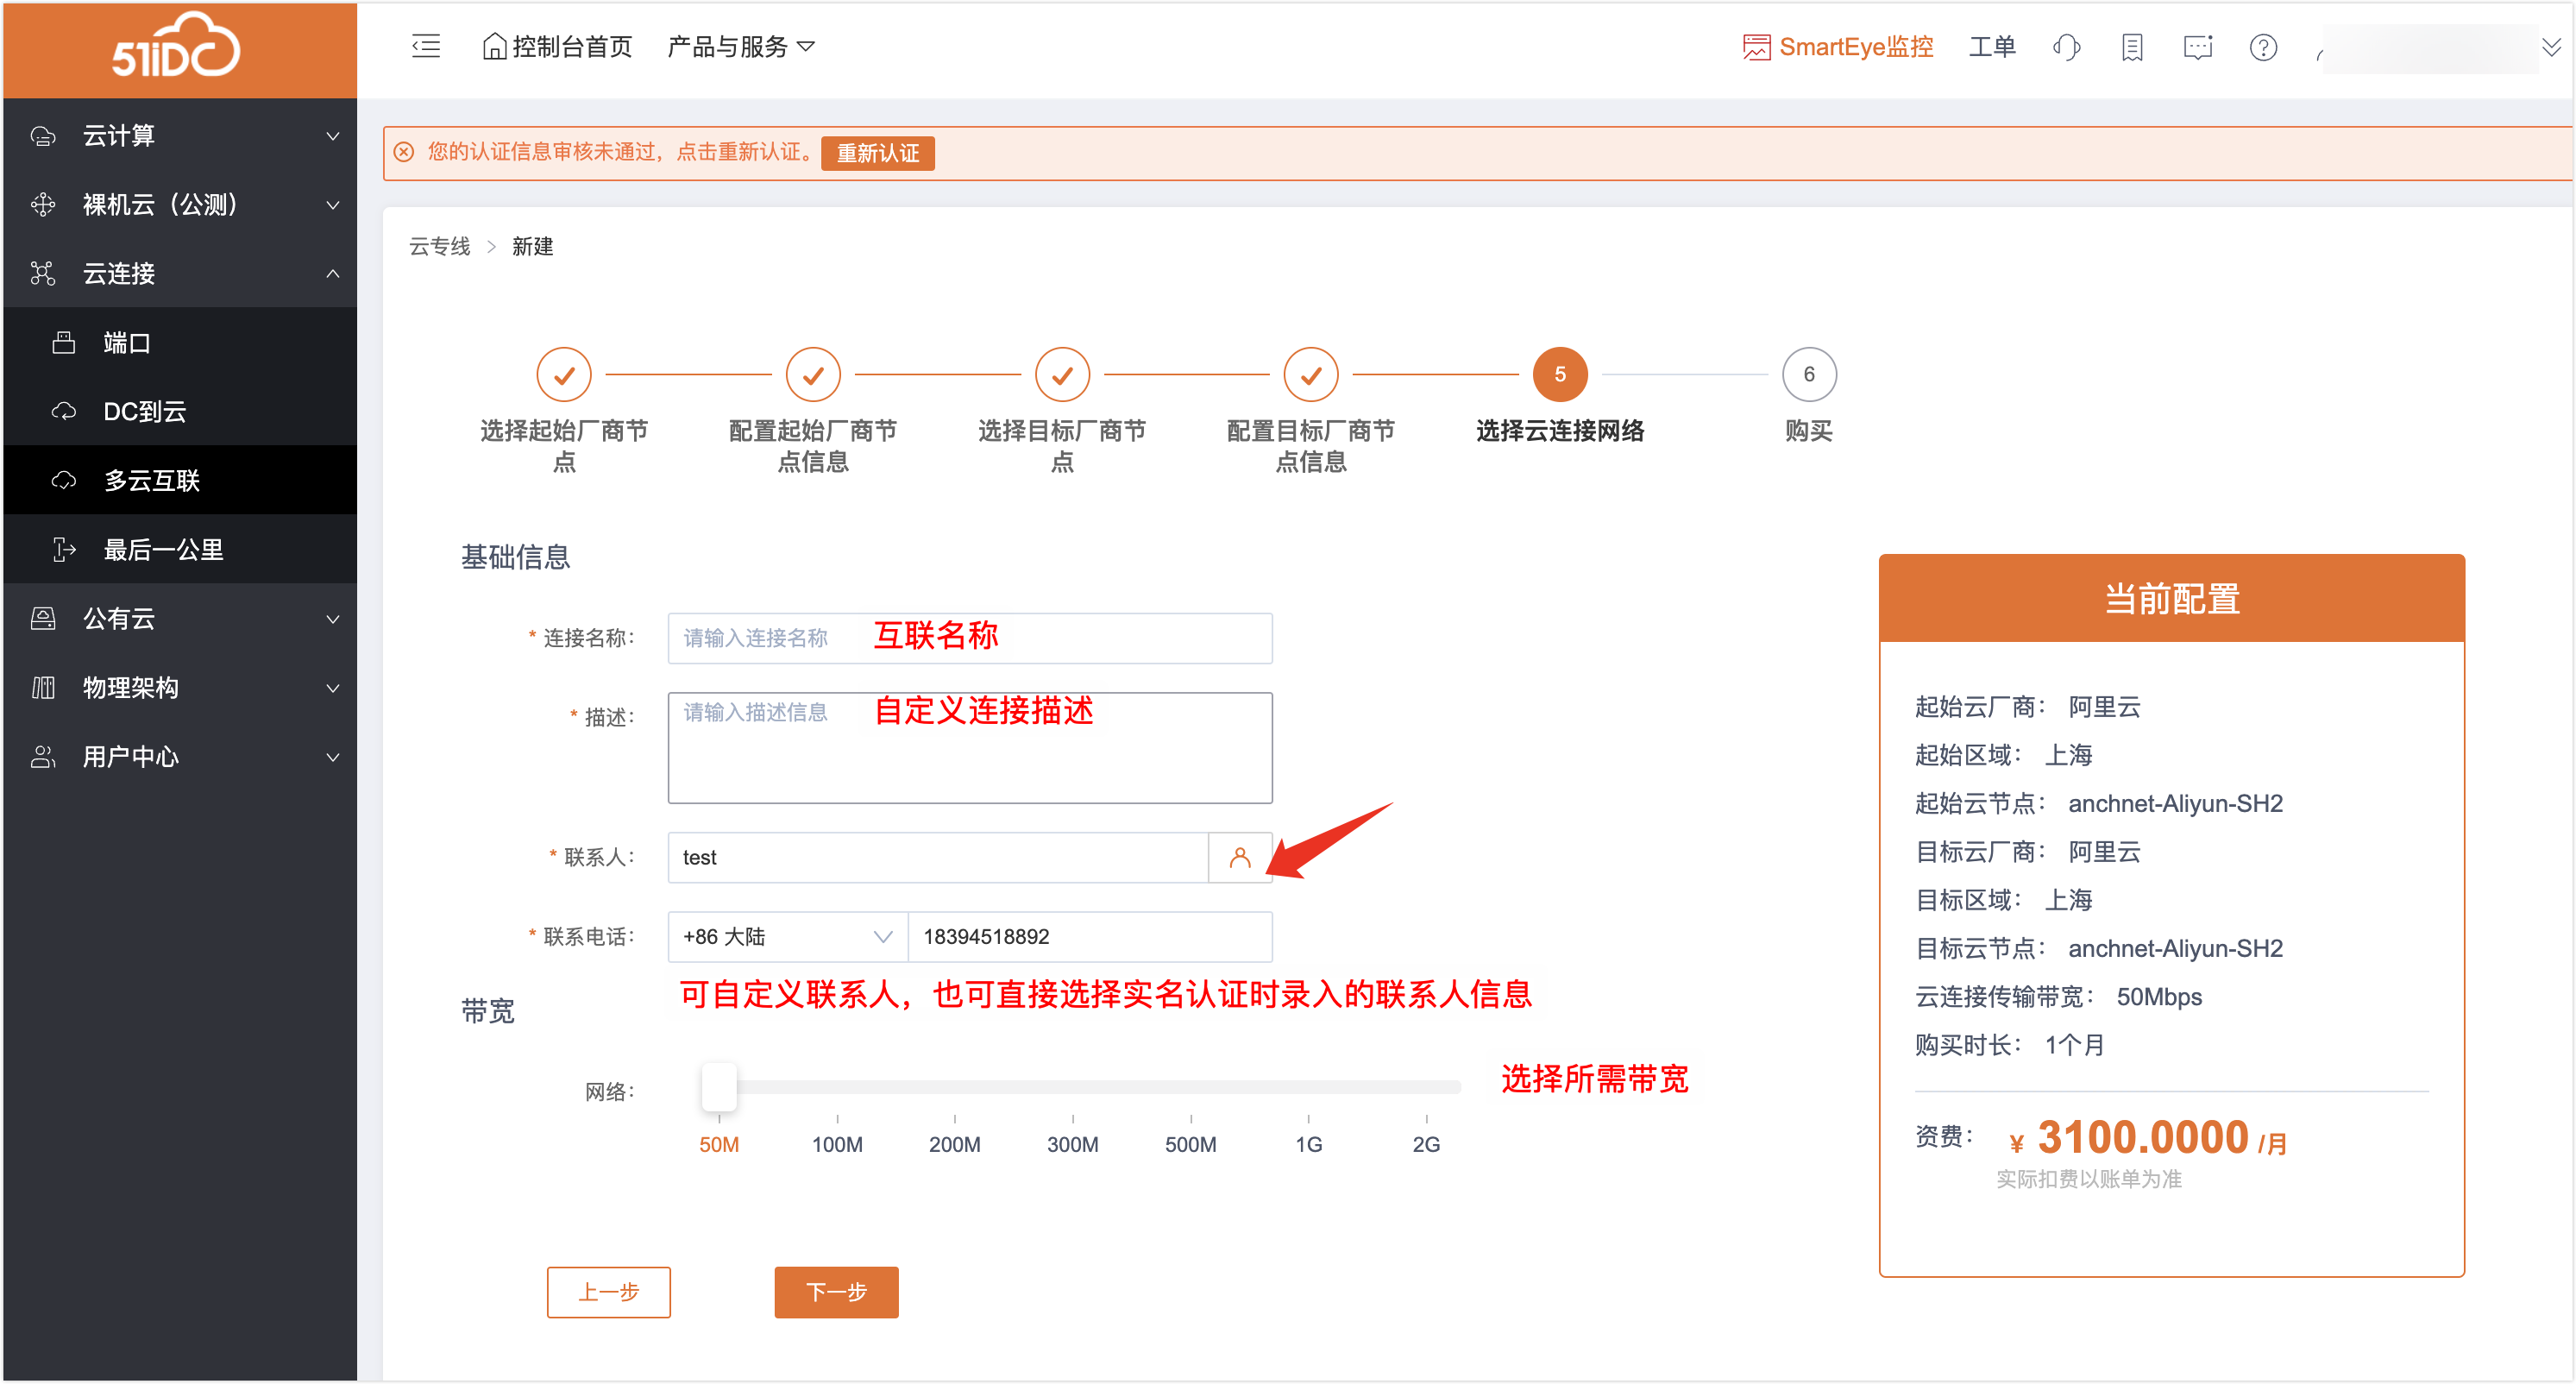This screenshot has height=1384, width=2576.
Task: Select 多云互联 in sidebar
Action: tap(152, 481)
